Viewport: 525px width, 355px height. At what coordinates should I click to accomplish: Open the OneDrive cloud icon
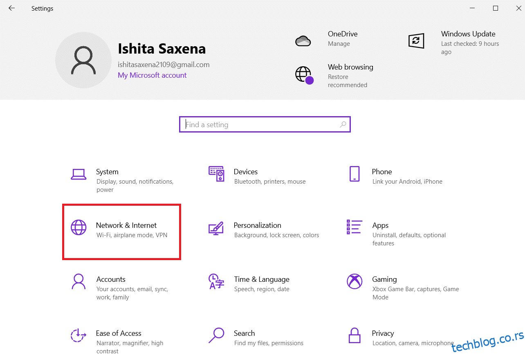(x=303, y=40)
